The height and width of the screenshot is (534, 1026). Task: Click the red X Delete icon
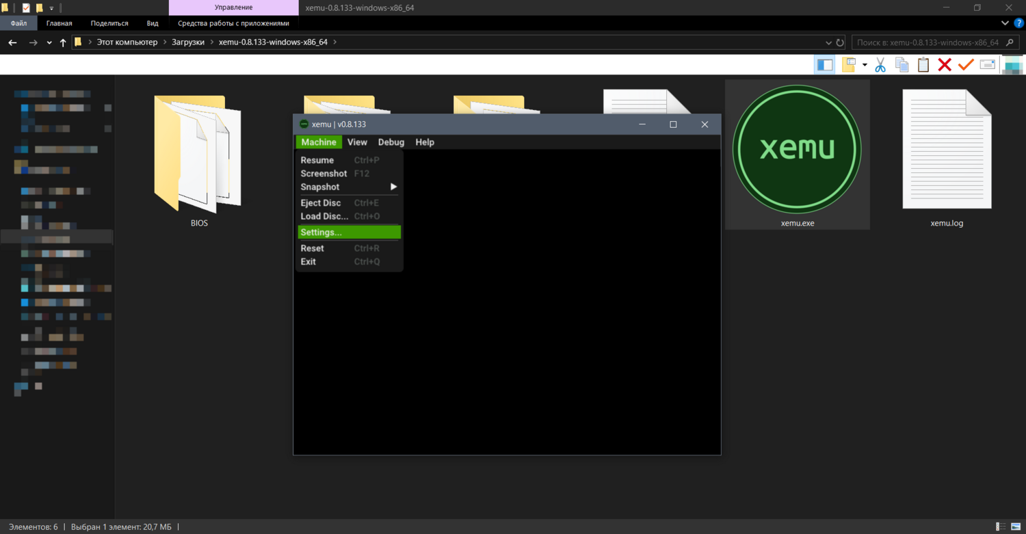pyautogui.click(x=945, y=65)
